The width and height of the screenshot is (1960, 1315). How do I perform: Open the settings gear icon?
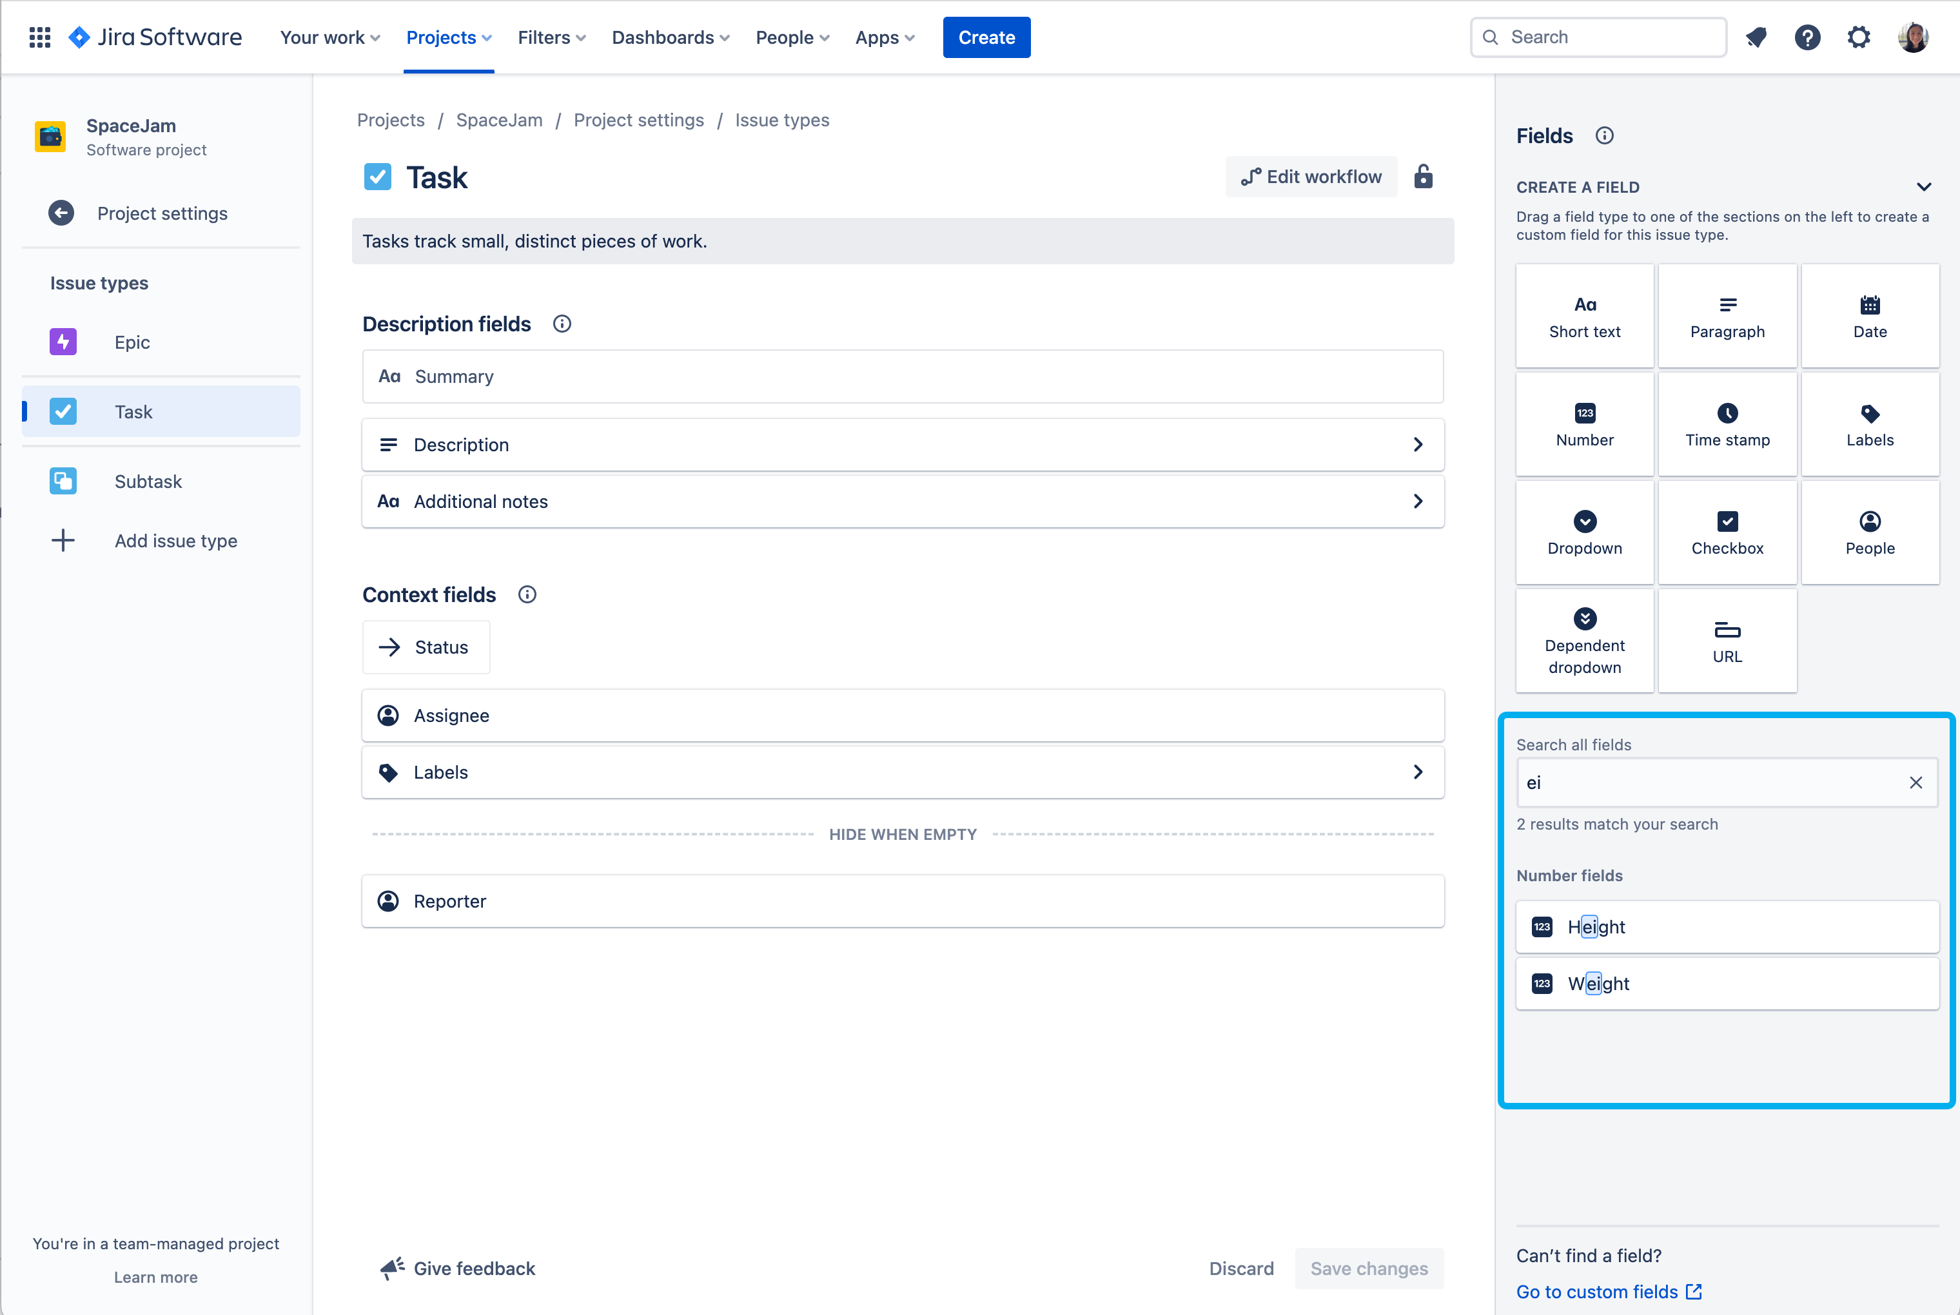(x=1859, y=37)
